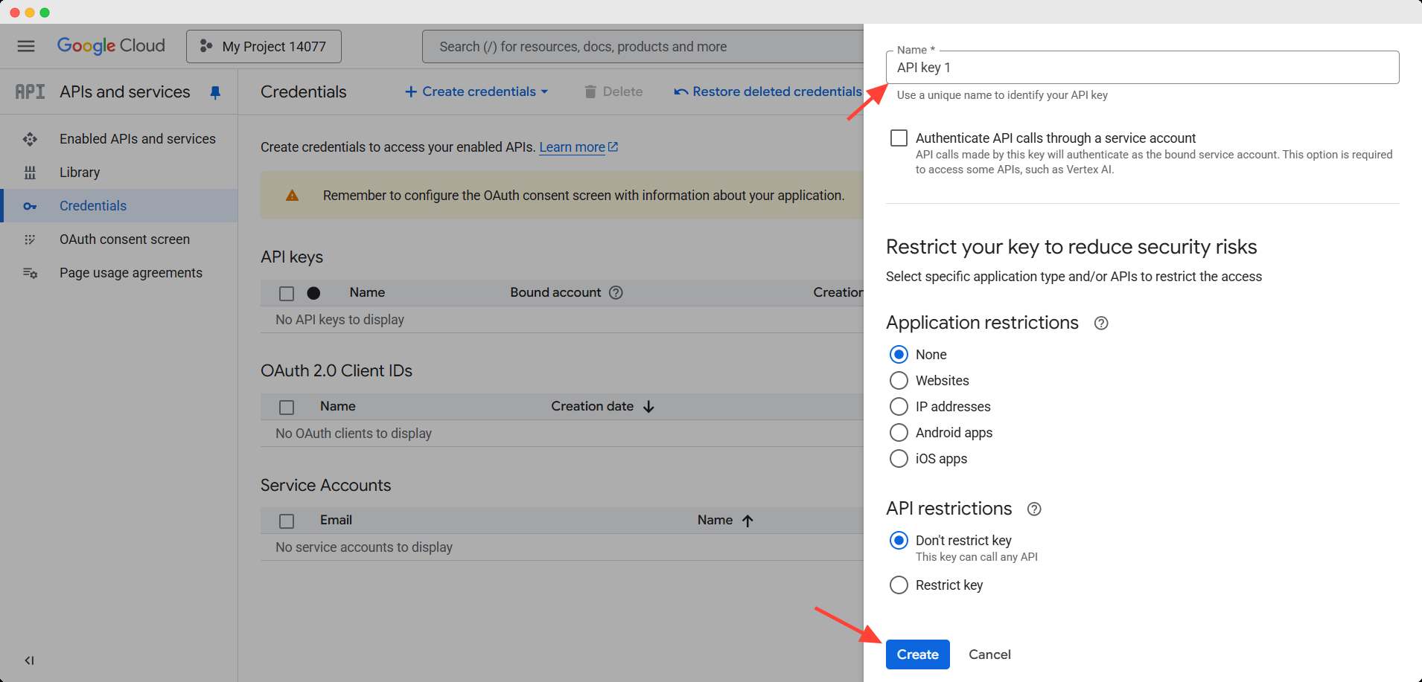Open Page usage agreements settings
This screenshot has width=1422, height=682.
click(x=130, y=272)
